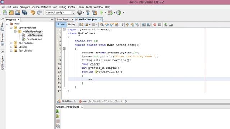This screenshot has height=129, width=230.
Task: Switch to Source view button
Action: point(61,24)
